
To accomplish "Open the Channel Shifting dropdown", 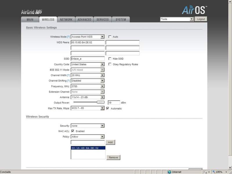I will click(x=88, y=81).
